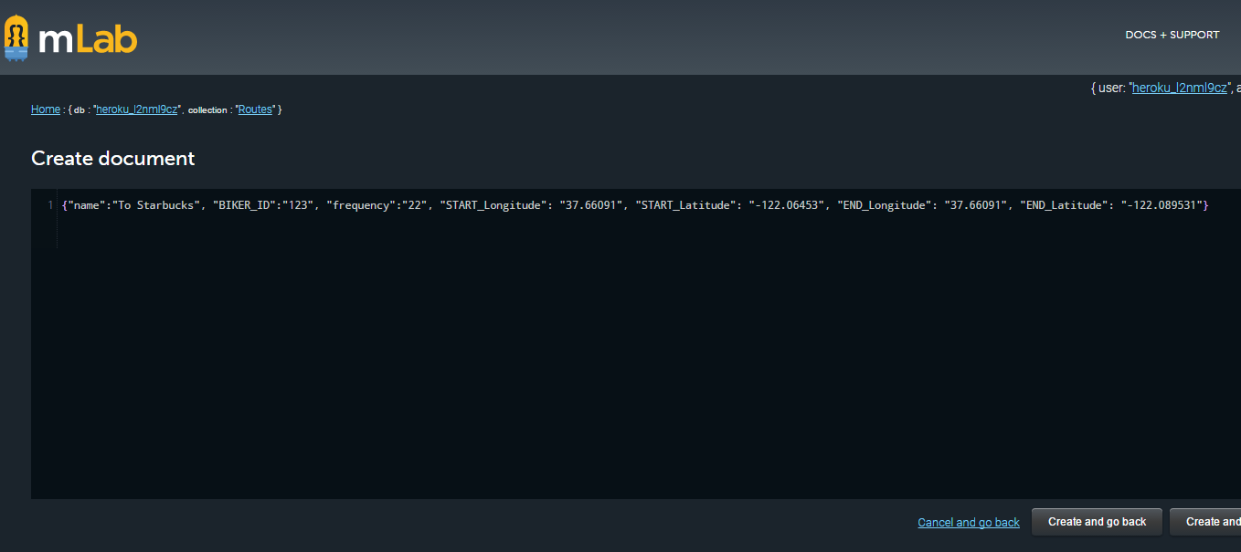1241x552 pixels.
Task: Place cursor in empty editor area below the JSON
Action: tap(548, 365)
